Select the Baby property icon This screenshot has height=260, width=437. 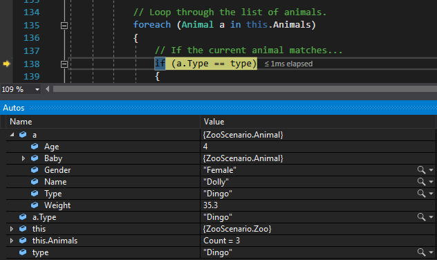pos(35,158)
